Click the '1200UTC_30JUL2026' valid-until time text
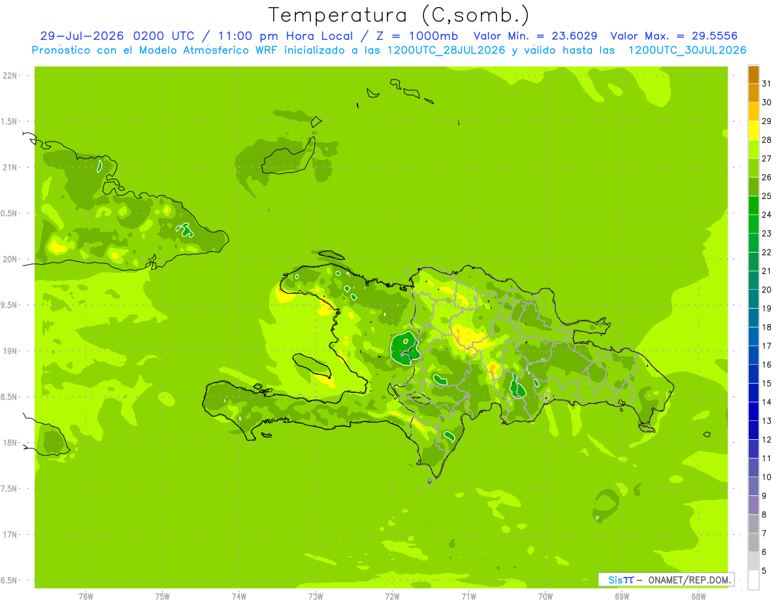 [x=687, y=50]
